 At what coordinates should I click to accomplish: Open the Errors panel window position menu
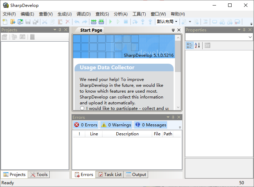point(168,117)
